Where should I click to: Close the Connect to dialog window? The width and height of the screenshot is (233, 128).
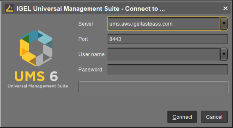(x=225, y=8)
